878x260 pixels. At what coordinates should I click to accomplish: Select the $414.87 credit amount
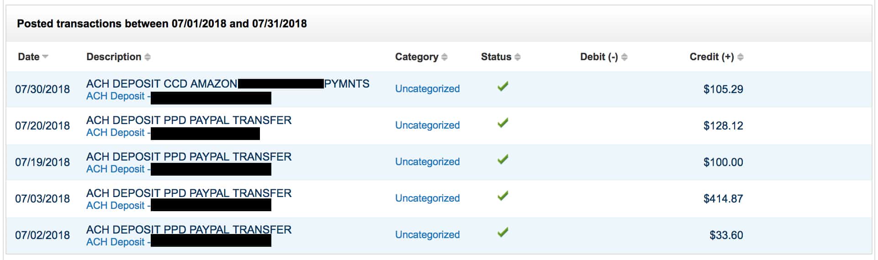(x=723, y=199)
